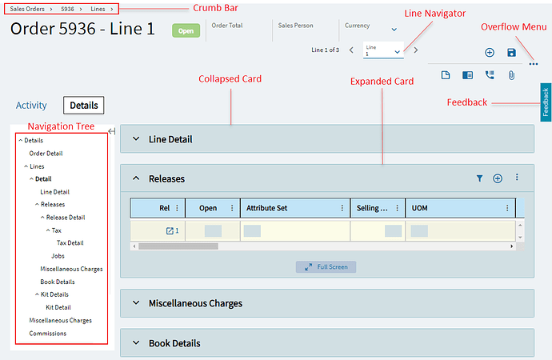Collapse the Releases tree node
Viewport: 552px width, 360px height.
(x=37, y=205)
